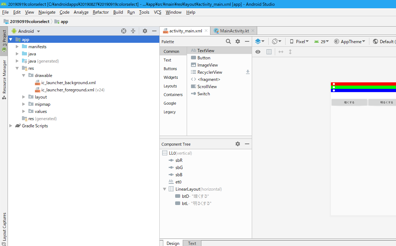Download RecyclerView dependency icon
Viewport: 396px width, 246px height.
(248, 72)
